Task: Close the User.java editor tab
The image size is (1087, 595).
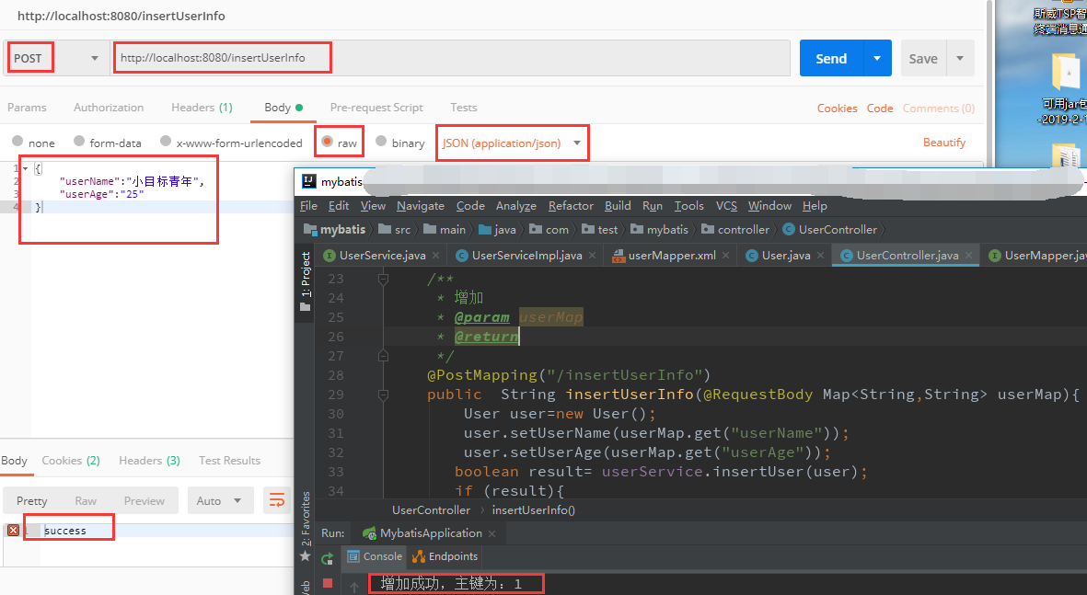Action: [820, 256]
